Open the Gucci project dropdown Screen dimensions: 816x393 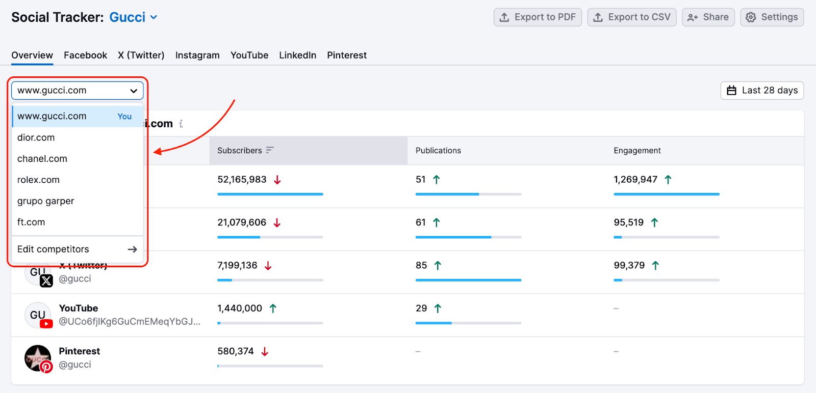point(133,17)
